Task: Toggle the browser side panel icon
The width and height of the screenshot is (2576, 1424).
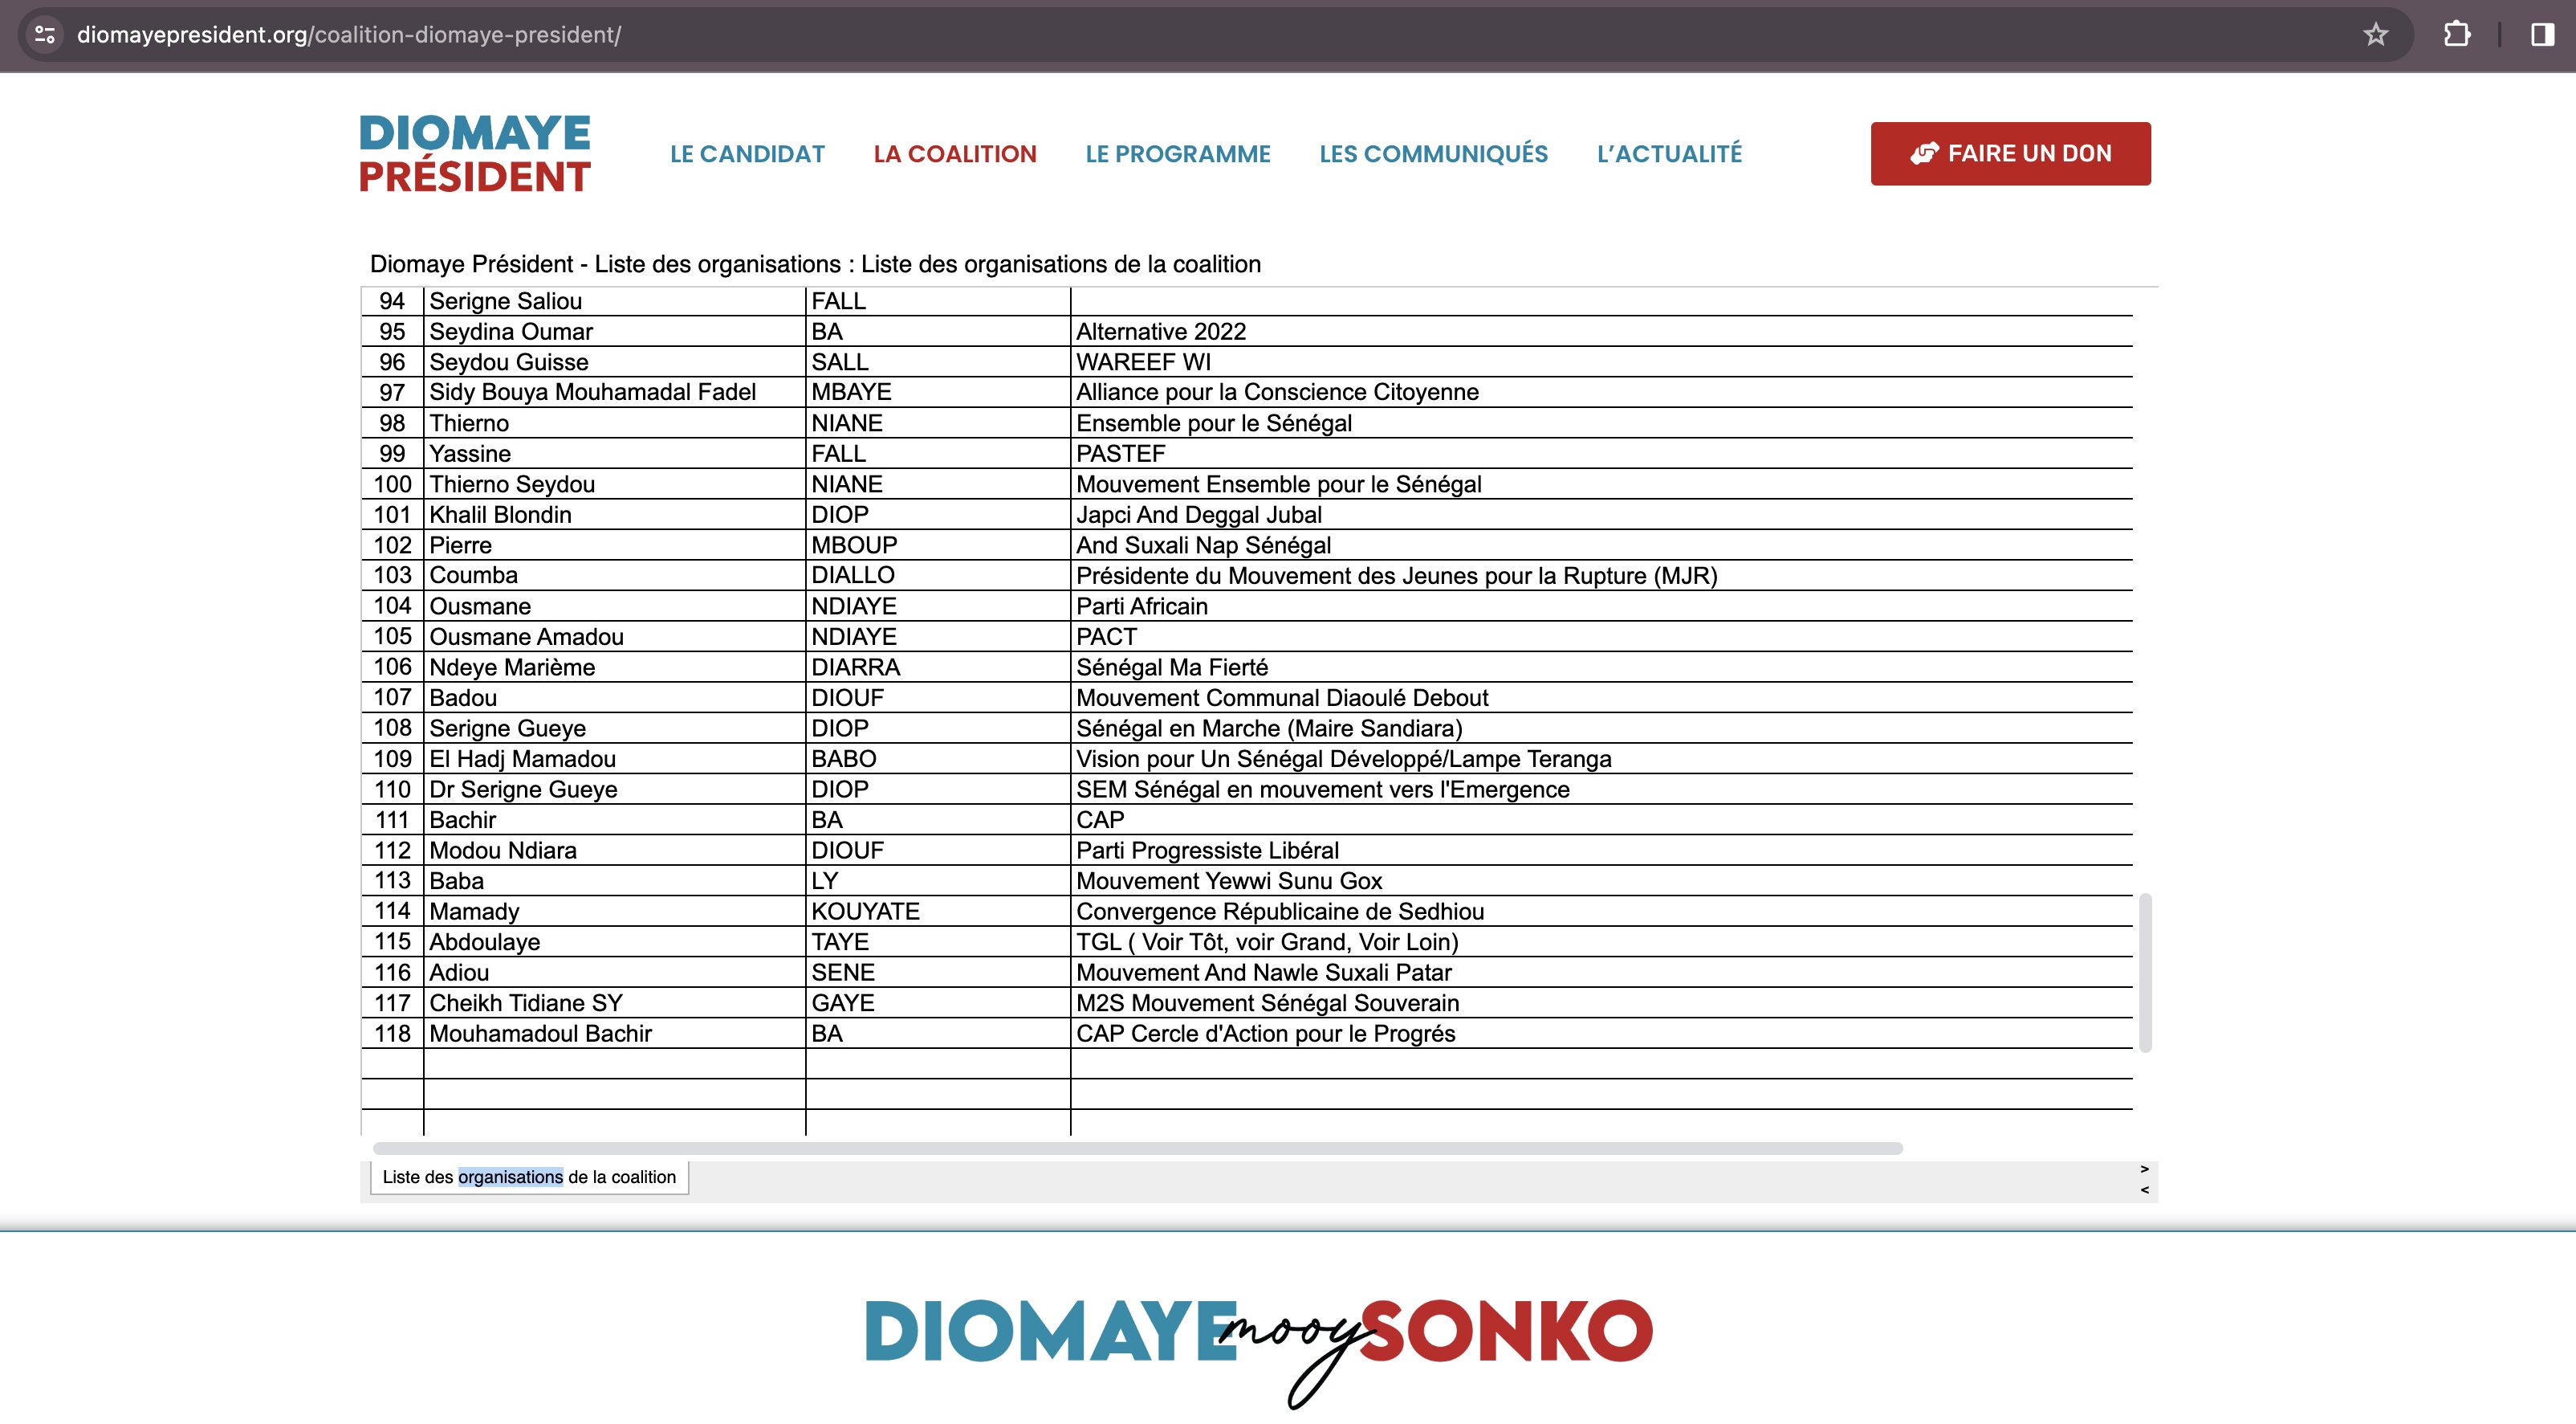Action: (2543, 35)
